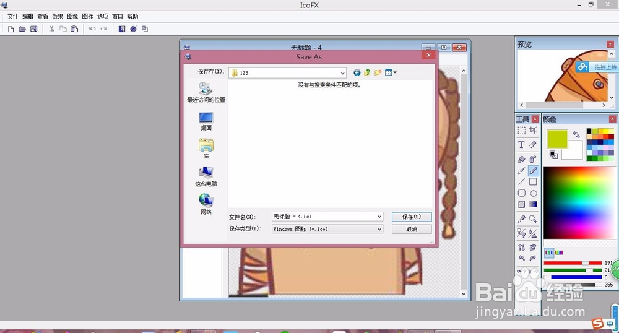The width and height of the screenshot is (619, 333).
Task: Click the Save floppy disk toolbar icon
Action: click(x=34, y=29)
